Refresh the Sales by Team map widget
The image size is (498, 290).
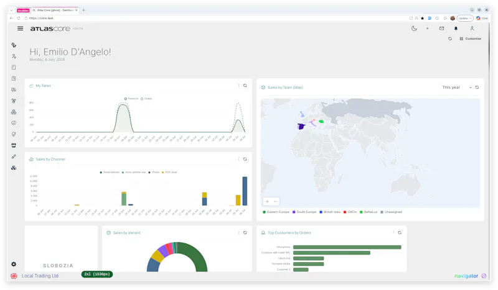[x=477, y=88]
